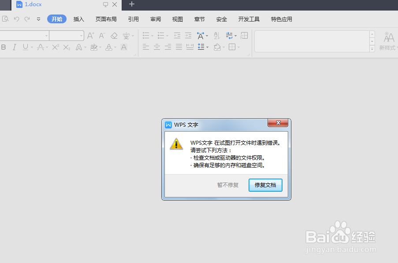Open the 开发工具 tab
The width and height of the screenshot is (398, 263).
point(249,19)
